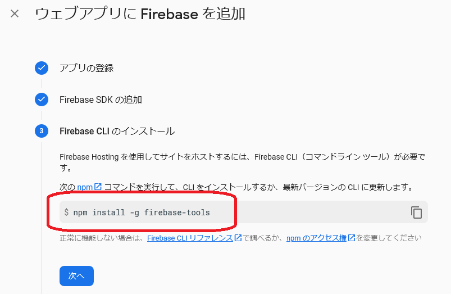Image resolution: width=451 pixels, height=294 pixels.
Task: Open the npm のアクセス権 link
Action: click(316, 238)
